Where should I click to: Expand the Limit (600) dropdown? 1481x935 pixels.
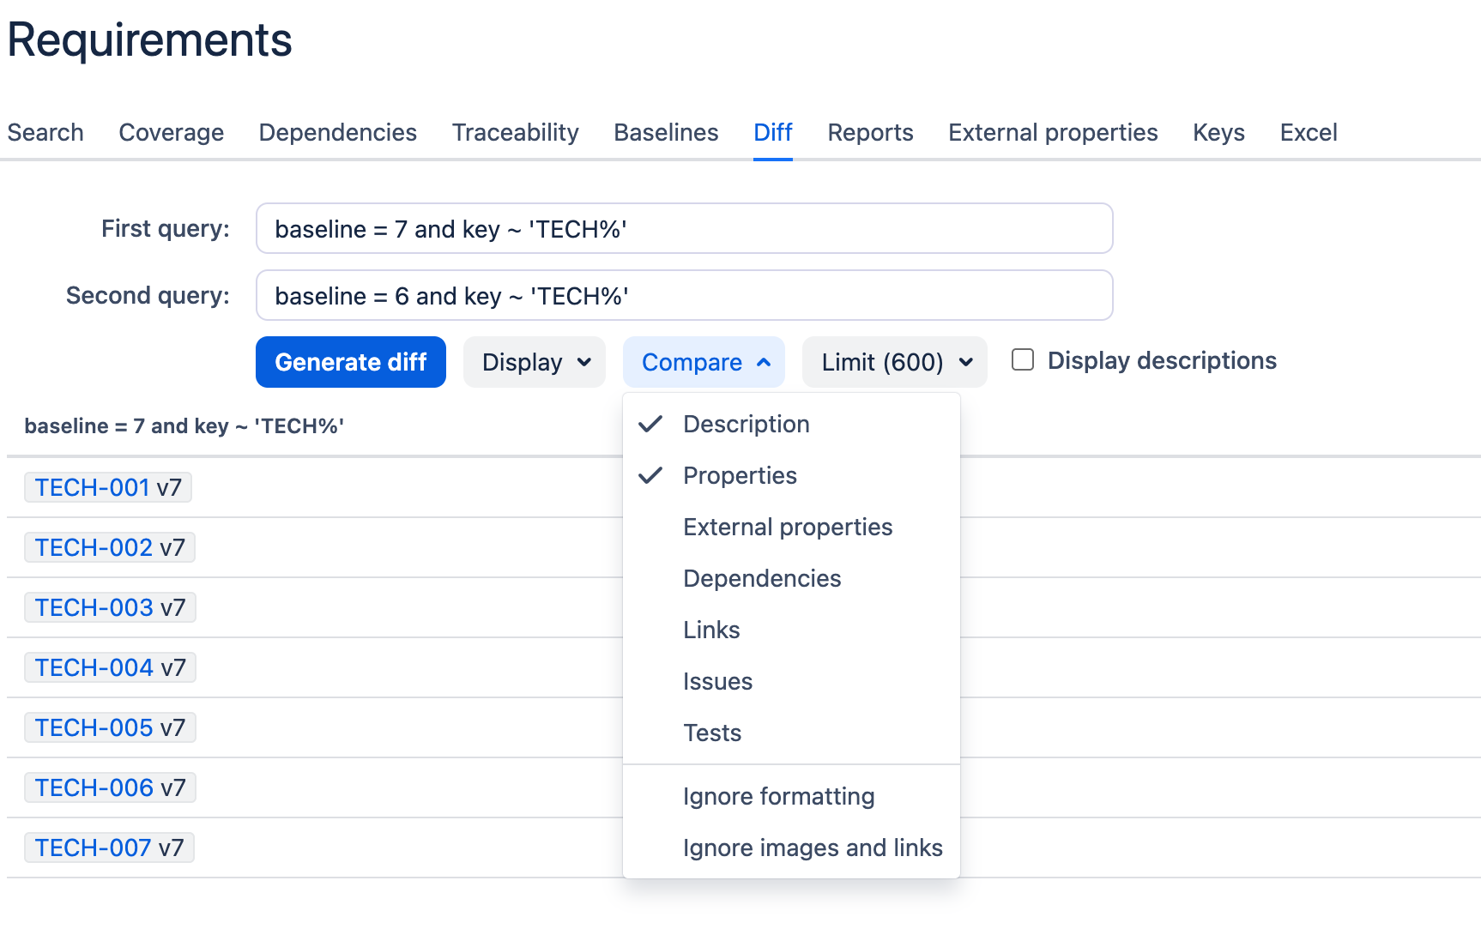(x=894, y=362)
